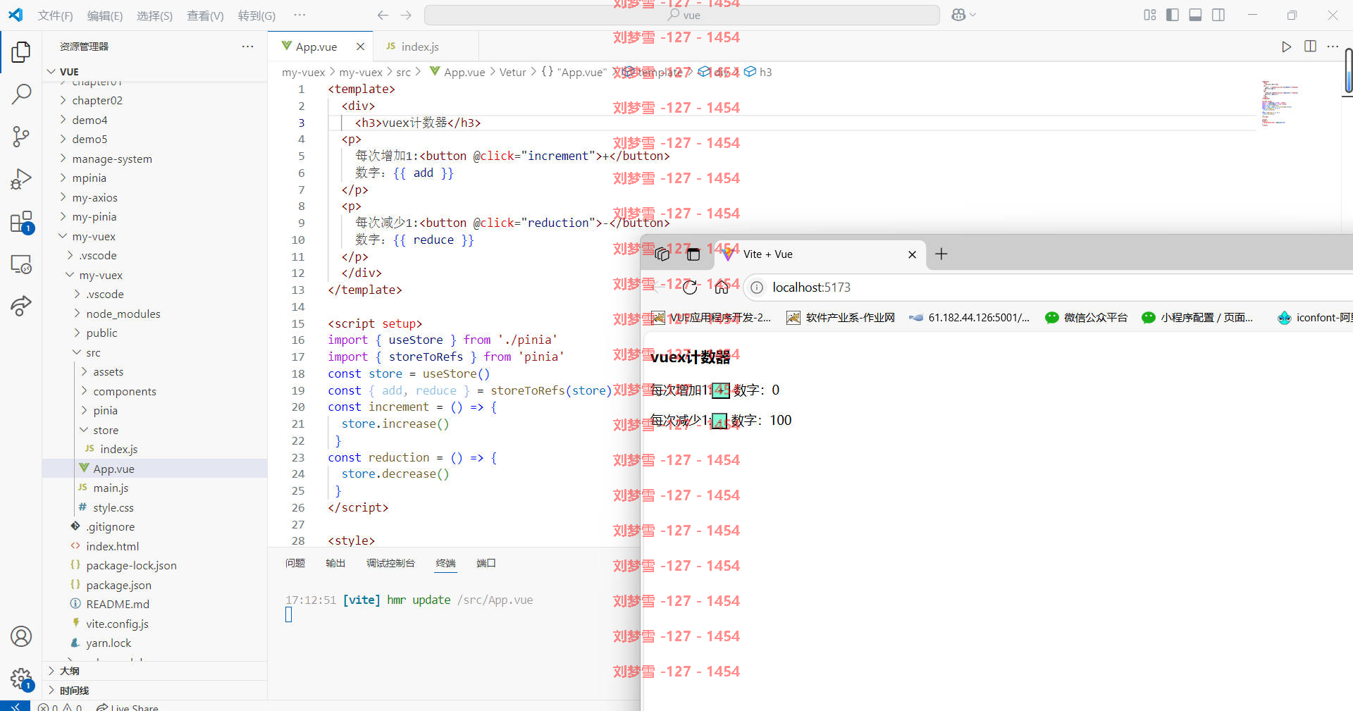1353x711 pixels.
Task: Expand the 大纲 outline section
Action: 69,671
